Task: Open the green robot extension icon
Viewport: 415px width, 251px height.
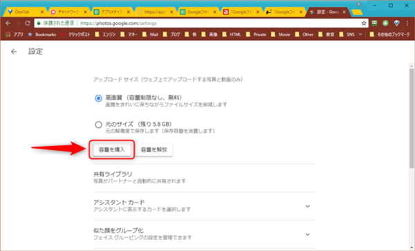Action: (374, 24)
